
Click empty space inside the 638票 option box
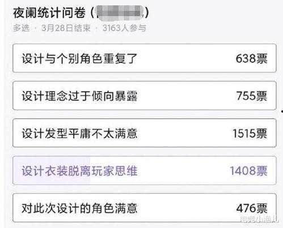(186, 58)
